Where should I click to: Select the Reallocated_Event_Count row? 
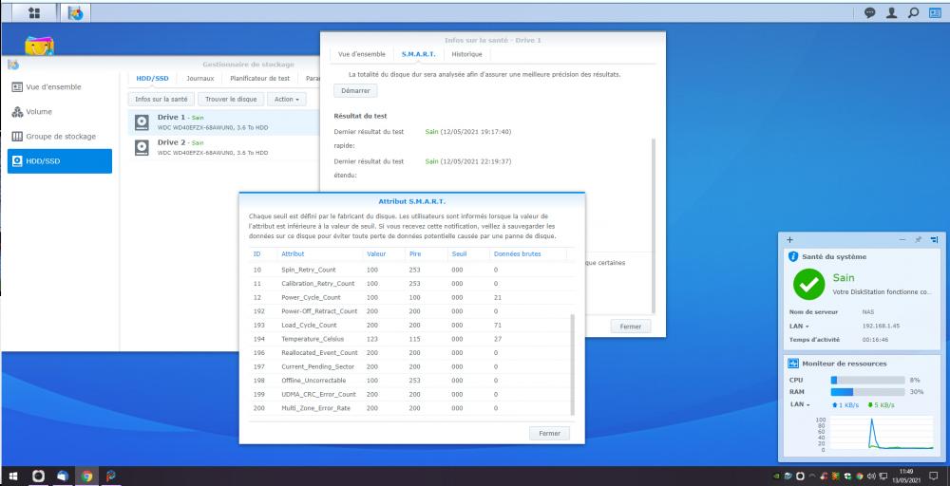coord(408,353)
